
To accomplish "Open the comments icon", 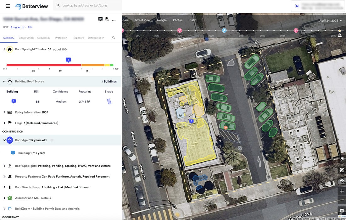I will coord(100,19).
